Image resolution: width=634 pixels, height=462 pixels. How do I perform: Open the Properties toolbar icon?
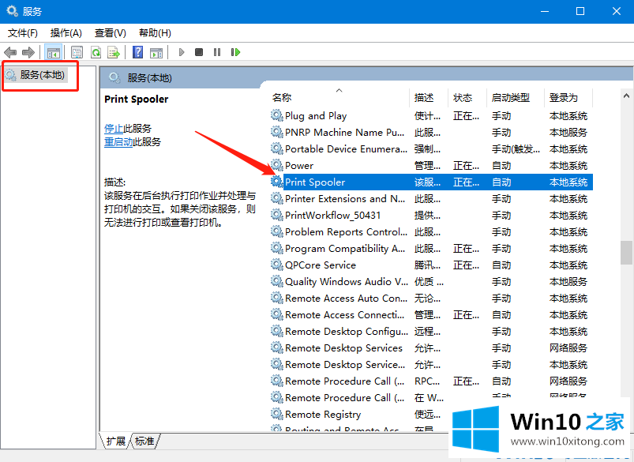click(x=77, y=52)
